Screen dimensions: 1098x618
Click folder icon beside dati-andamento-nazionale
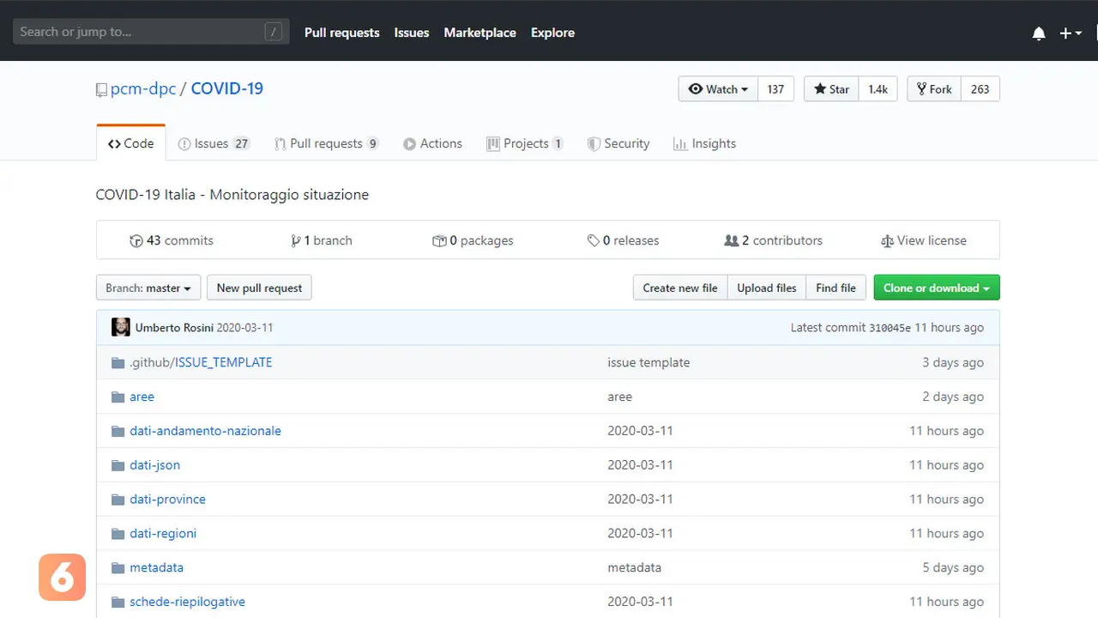[118, 431]
